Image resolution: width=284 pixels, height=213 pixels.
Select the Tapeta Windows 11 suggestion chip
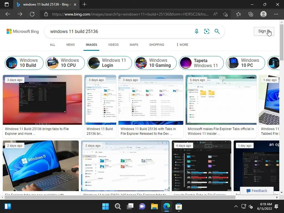pyautogui.click(x=201, y=63)
